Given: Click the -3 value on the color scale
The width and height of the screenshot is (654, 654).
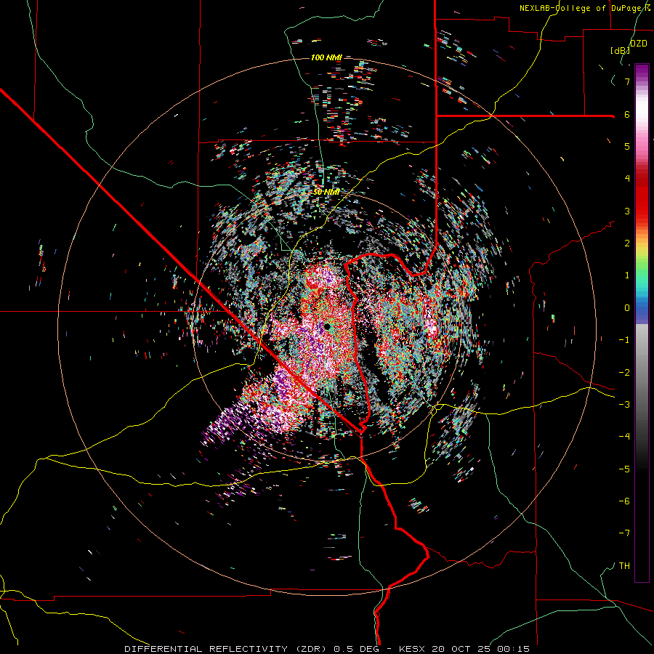Looking at the screenshot, I should click(x=624, y=404).
